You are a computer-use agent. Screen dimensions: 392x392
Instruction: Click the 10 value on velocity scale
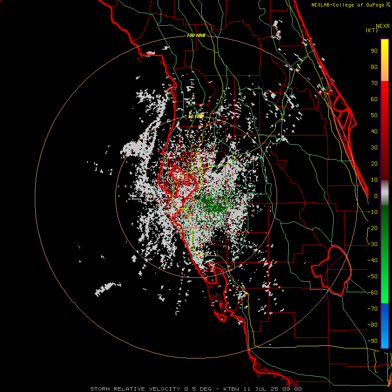pos(374,180)
